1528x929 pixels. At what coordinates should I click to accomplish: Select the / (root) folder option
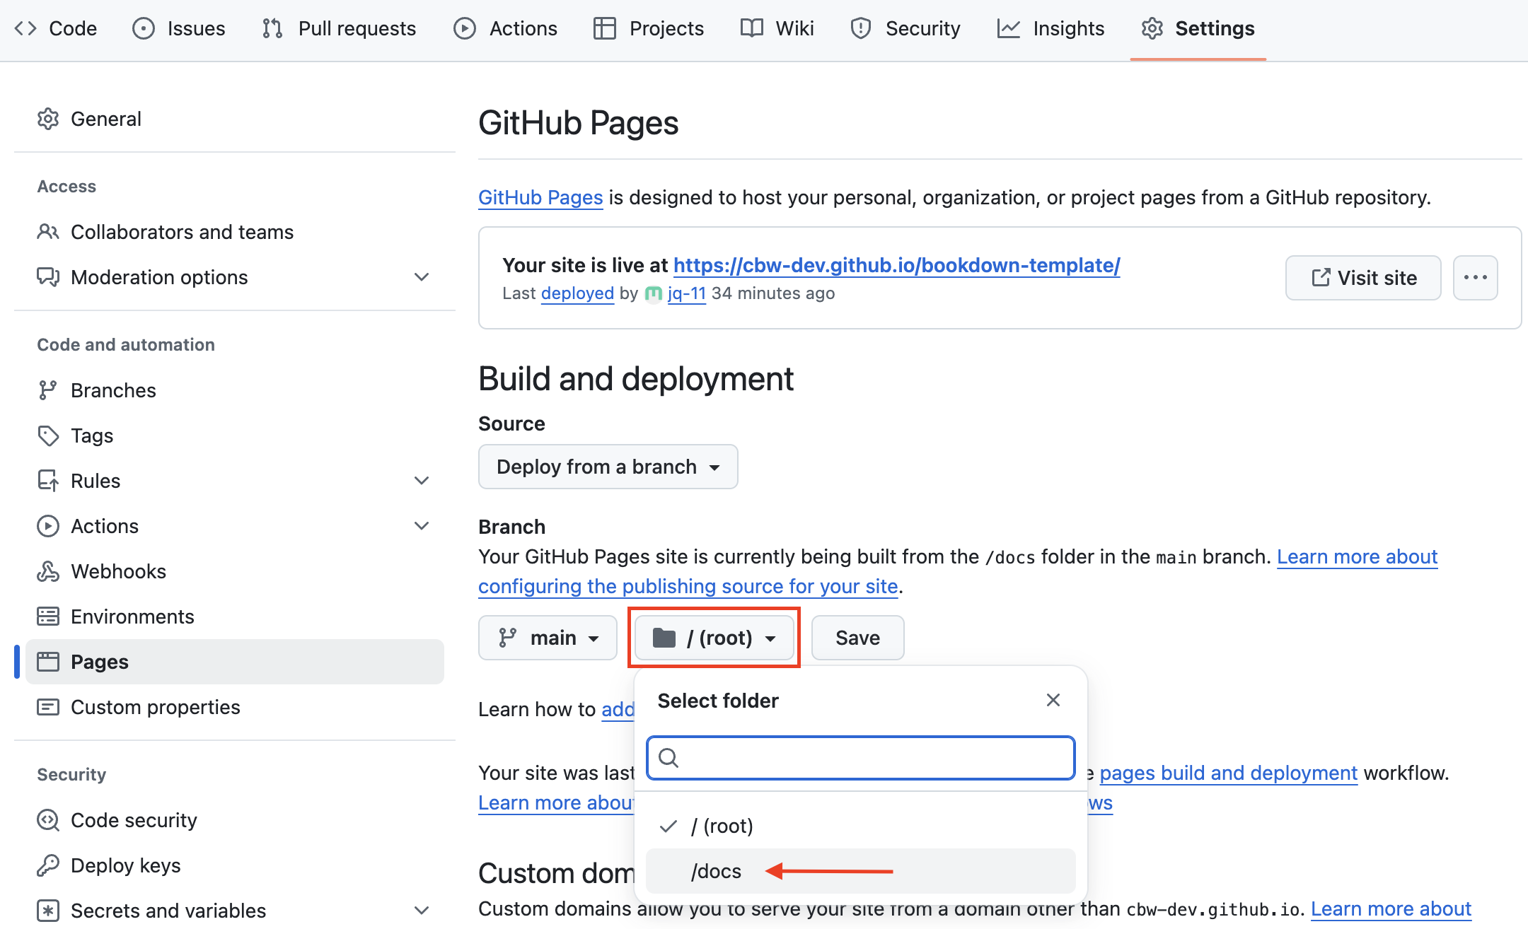(x=722, y=826)
